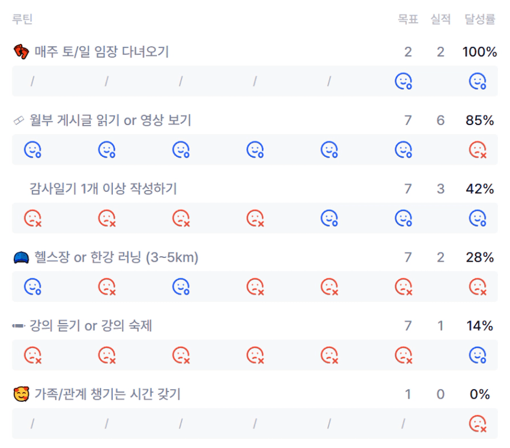Click the 100% achievement rate value
This screenshot has height=448, width=510.
pyautogui.click(x=479, y=52)
